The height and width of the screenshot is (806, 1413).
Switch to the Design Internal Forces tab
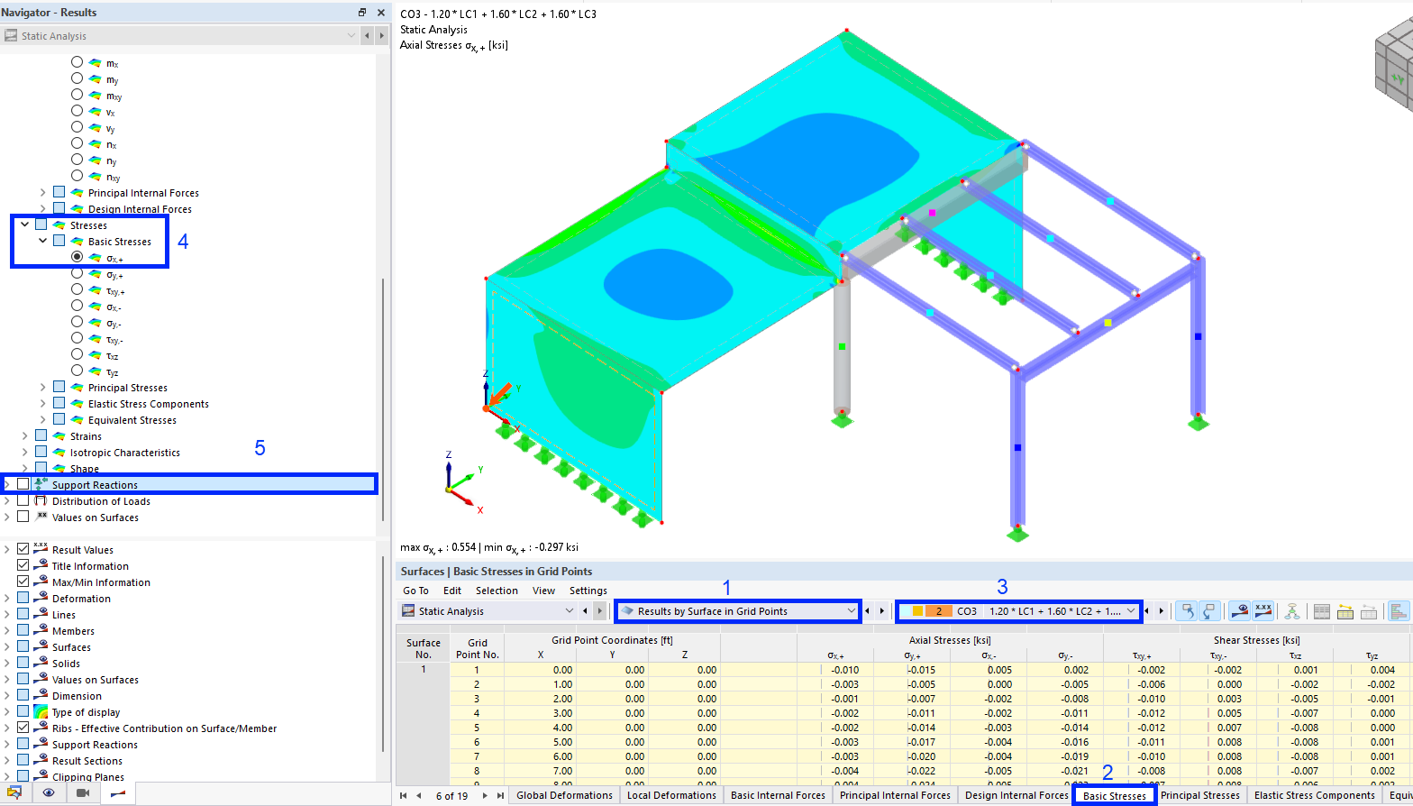point(1016,795)
